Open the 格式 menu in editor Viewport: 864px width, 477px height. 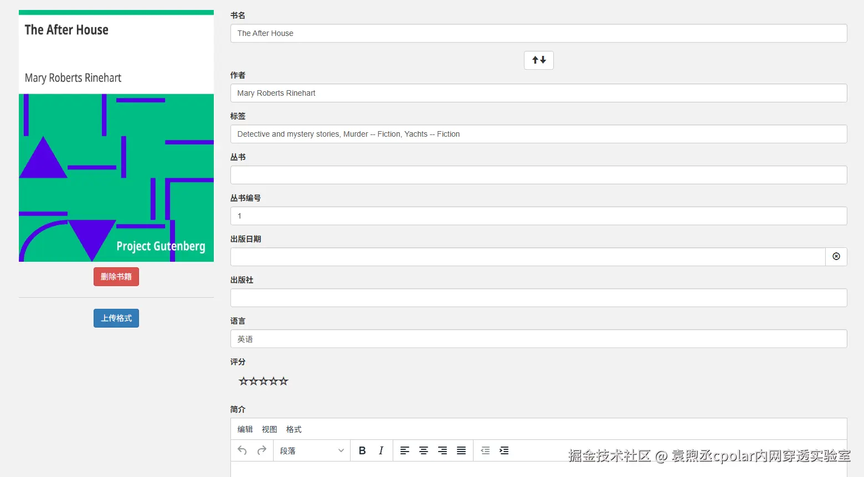(x=294, y=429)
